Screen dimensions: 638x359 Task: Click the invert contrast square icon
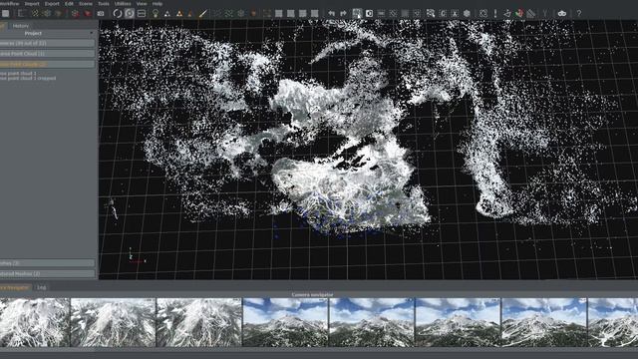pos(369,13)
